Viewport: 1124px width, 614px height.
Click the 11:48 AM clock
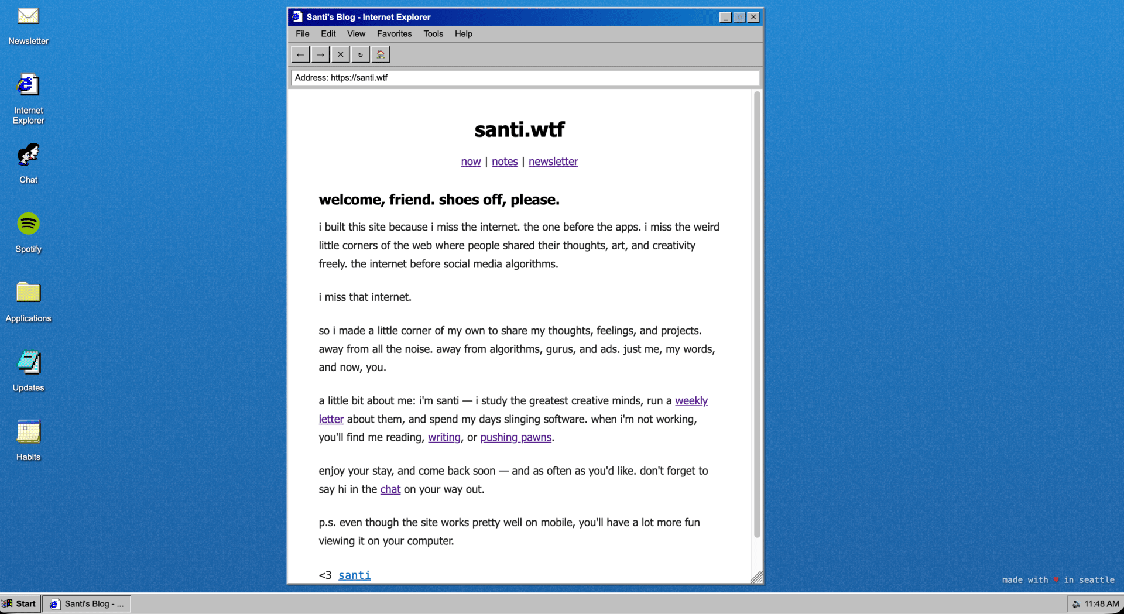point(1101,604)
